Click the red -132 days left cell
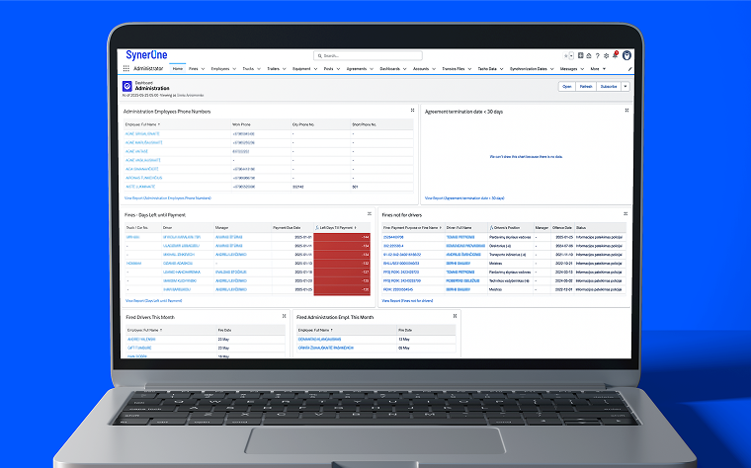 [342, 264]
